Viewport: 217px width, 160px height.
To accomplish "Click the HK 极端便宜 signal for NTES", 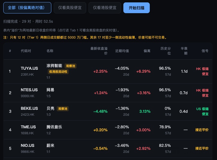I will coord(202,93).
